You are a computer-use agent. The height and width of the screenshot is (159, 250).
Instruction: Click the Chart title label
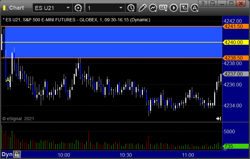tap(16, 8)
